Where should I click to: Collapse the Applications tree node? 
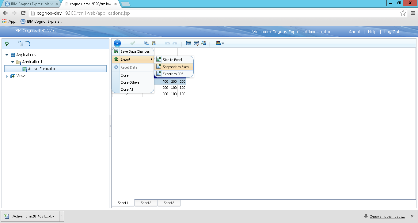(x=7, y=55)
